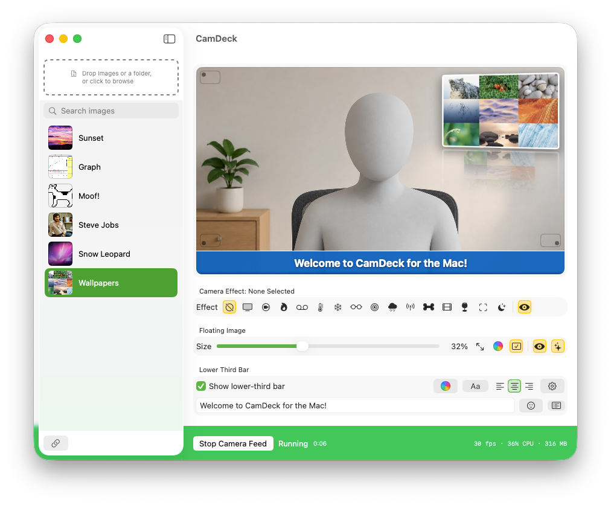611x505 pixels.
Task: Select the wine glass camera effect
Action: coord(464,307)
